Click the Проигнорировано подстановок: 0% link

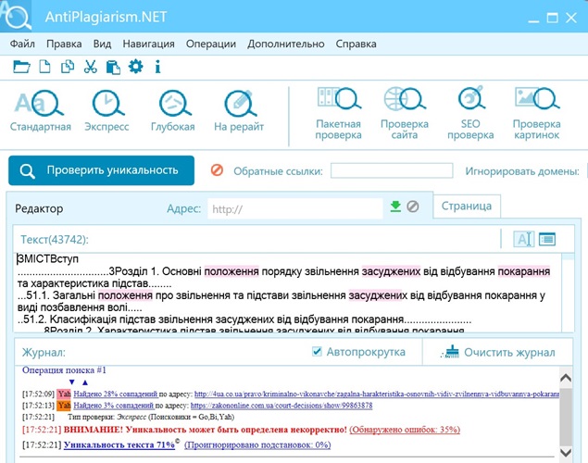pos(257,445)
